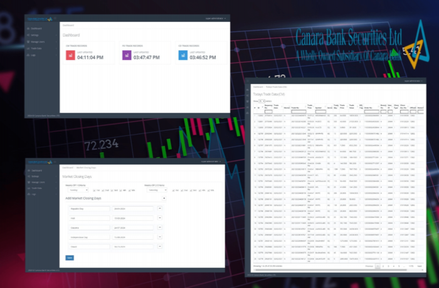This screenshot has width=439, height=288.
Task: Open the Trade Data item in the Market Closing Days sidebar
Action: (x=42, y=188)
